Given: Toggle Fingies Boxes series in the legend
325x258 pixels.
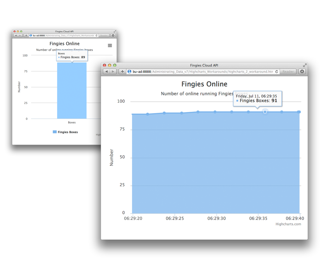Looking at the screenshot, I should (x=68, y=132).
